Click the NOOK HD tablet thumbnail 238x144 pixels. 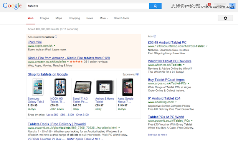point(60,87)
